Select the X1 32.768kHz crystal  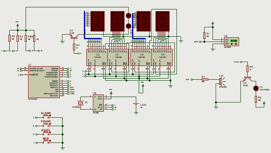[x=80, y=103]
